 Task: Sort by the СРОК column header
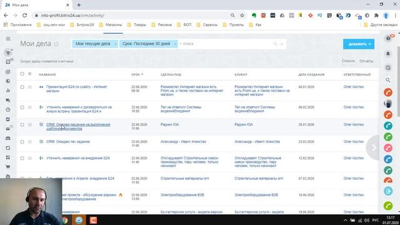(x=137, y=74)
